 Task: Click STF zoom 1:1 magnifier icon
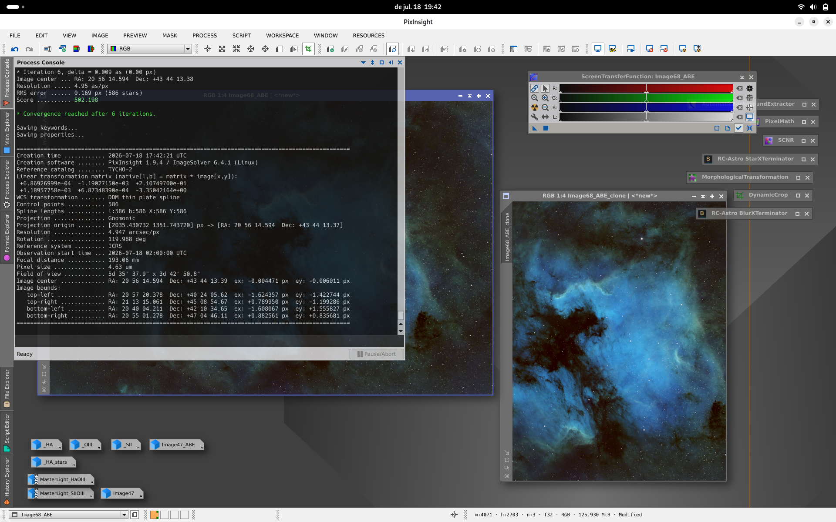coord(534,98)
